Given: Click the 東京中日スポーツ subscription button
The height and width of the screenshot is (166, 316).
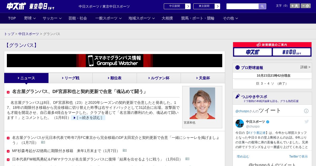Looking at the screenshot, I should click(x=292, y=52).
